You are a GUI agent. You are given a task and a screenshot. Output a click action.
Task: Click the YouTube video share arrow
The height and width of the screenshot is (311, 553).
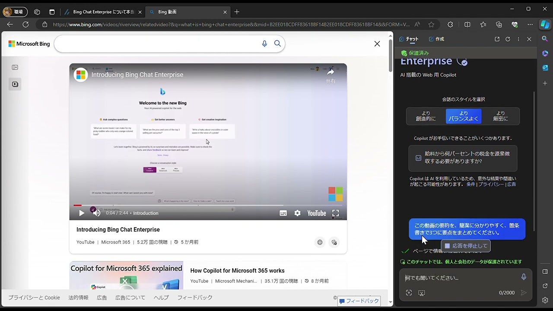(331, 73)
